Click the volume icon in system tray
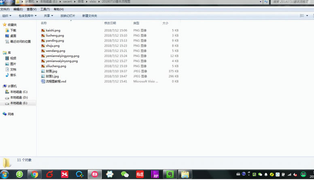The width and height of the screenshot is (314, 180). click(x=295, y=175)
